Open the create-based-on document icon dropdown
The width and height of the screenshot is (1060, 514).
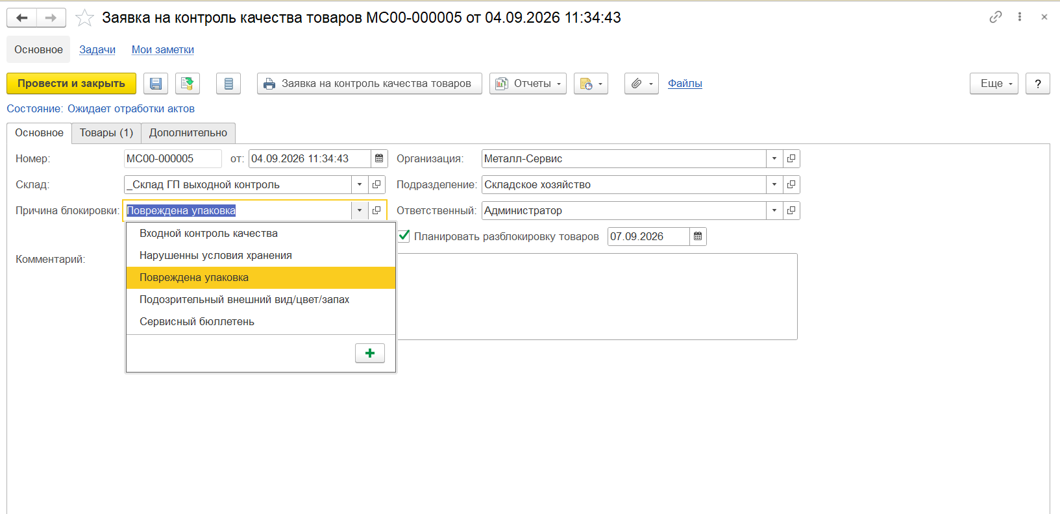click(x=591, y=84)
